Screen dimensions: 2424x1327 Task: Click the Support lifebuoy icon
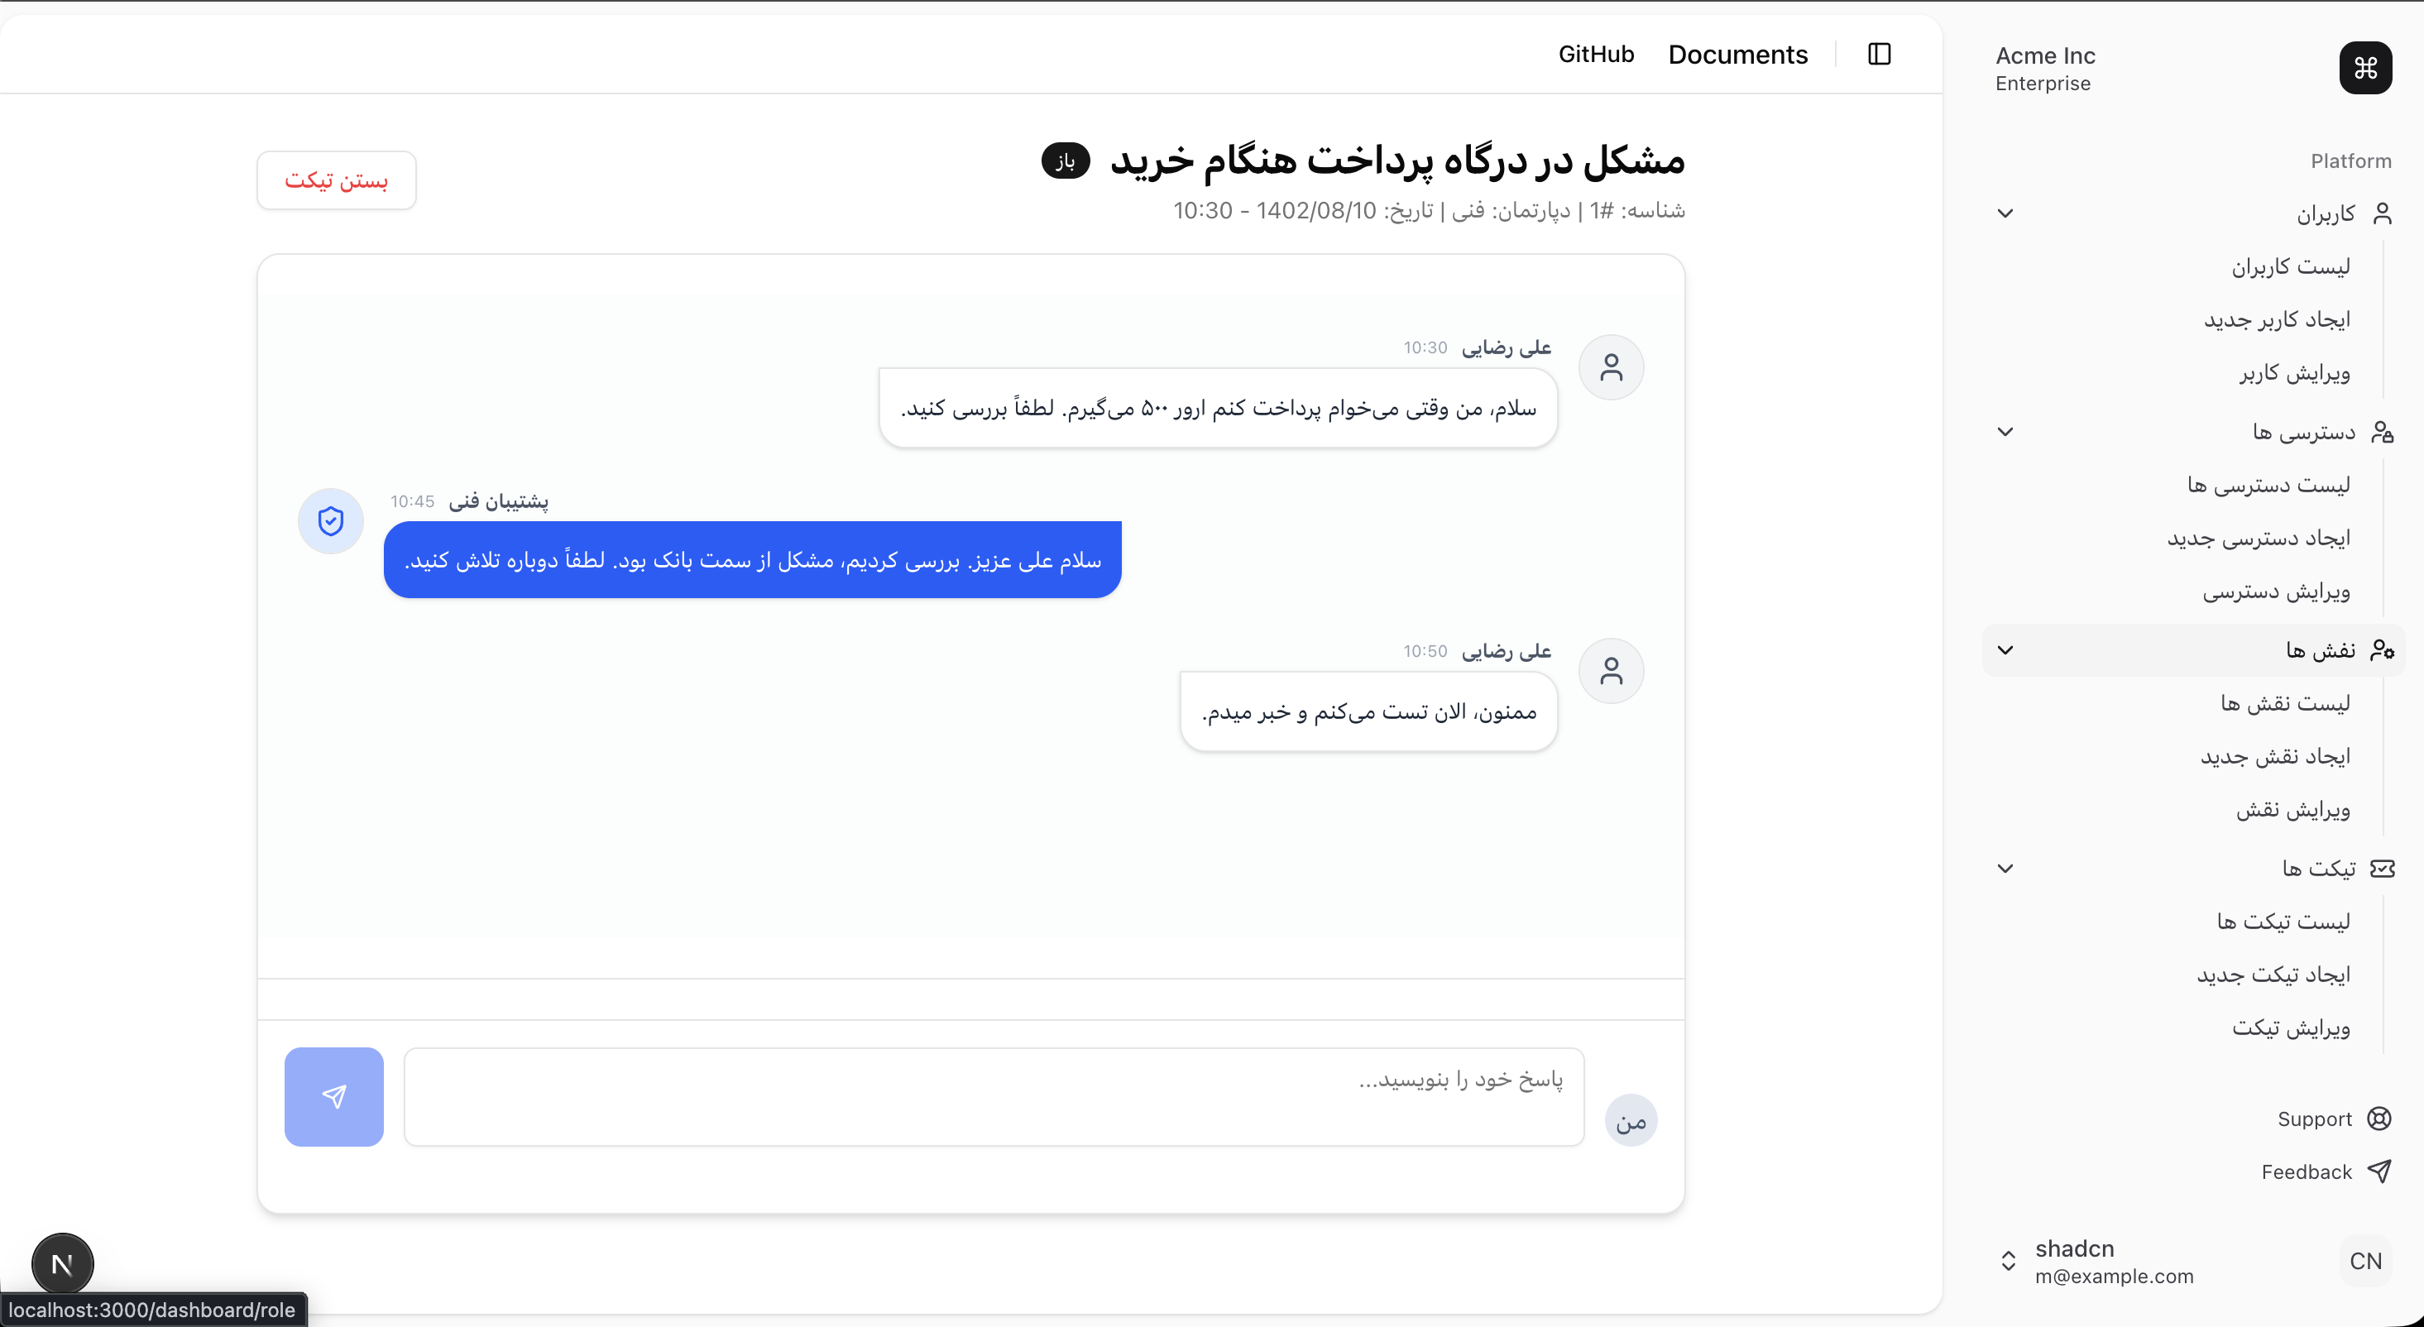[2378, 1118]
